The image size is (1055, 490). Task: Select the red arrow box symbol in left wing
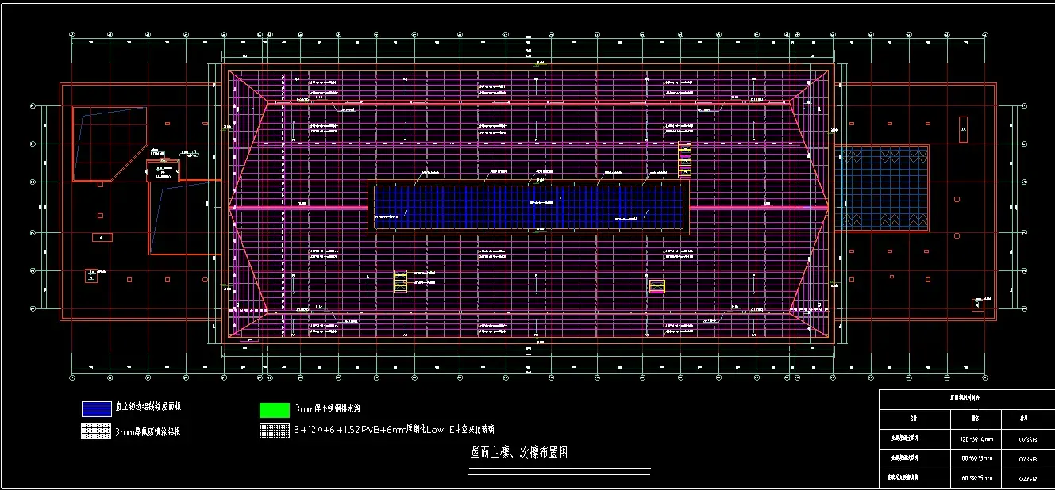101,237
